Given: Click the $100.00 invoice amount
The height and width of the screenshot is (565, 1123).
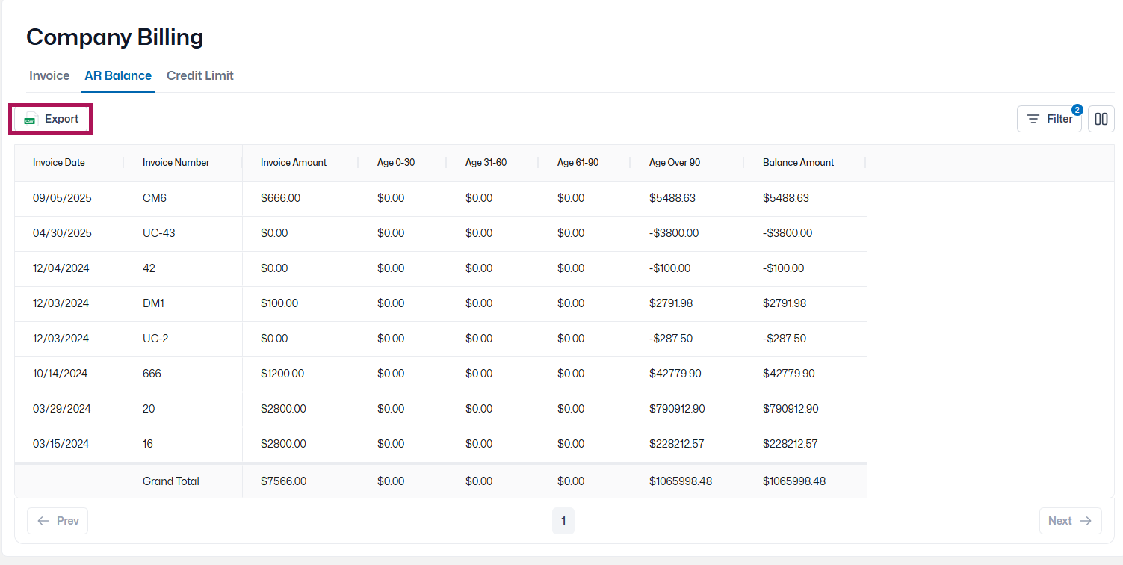Looking at the screenshot, I should (279, 303).
